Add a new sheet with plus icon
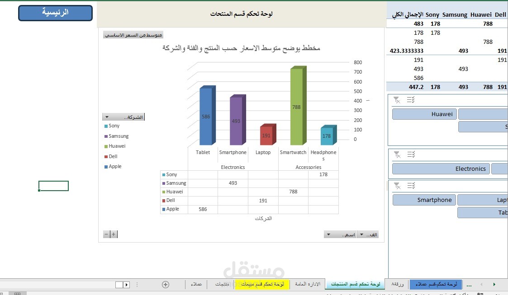The image size is (508, 295). click(166, 285)
